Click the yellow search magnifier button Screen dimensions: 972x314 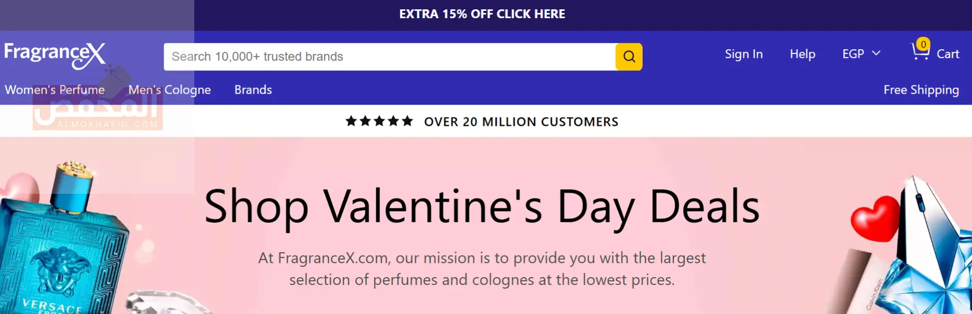coord(629,56)
